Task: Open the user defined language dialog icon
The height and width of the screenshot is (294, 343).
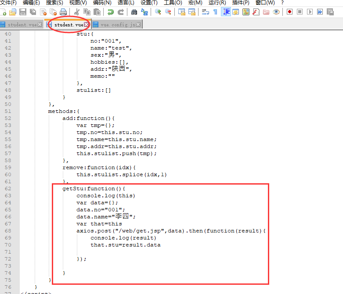Action: click(236, 12)
